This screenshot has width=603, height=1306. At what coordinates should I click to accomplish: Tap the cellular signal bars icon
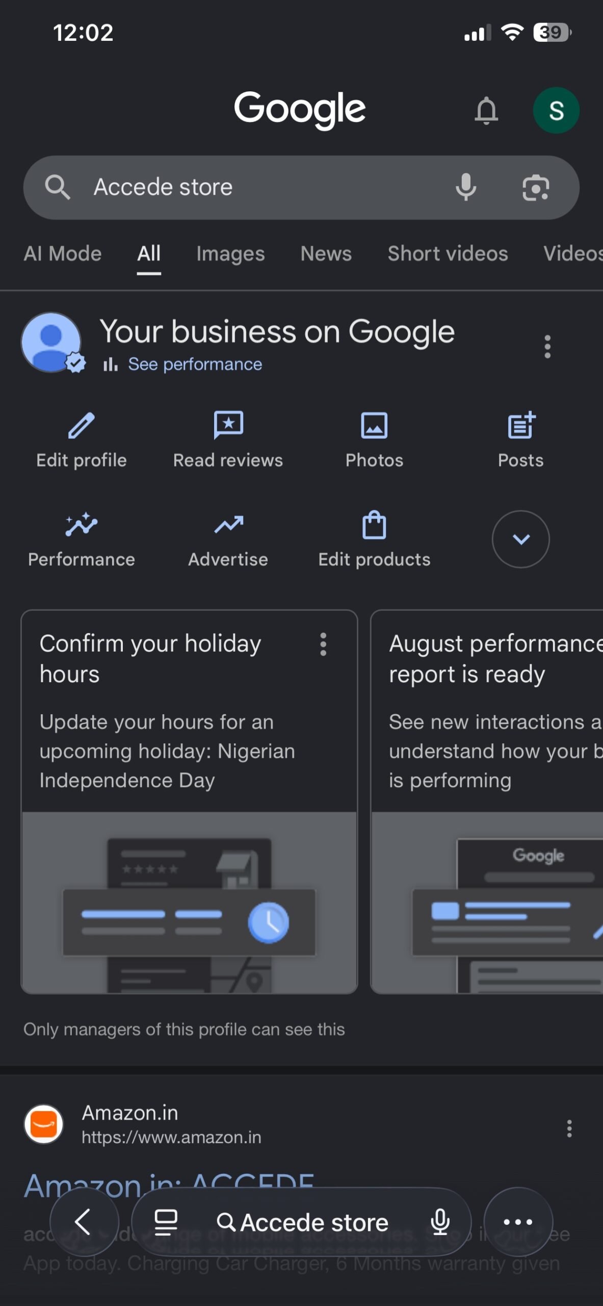pyautogui.click(x=478, y=33)
